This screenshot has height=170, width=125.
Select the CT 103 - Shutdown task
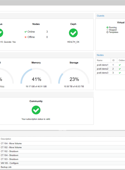tap(63, 159)
